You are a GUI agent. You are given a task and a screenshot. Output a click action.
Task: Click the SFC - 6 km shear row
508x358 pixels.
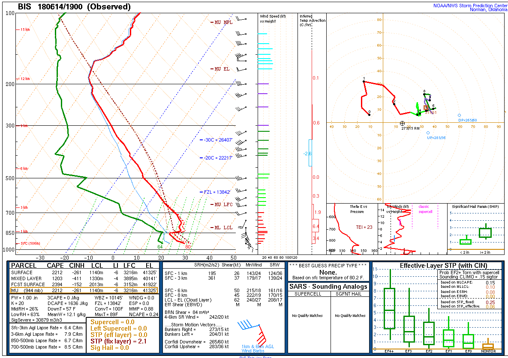tap(223, 290)
